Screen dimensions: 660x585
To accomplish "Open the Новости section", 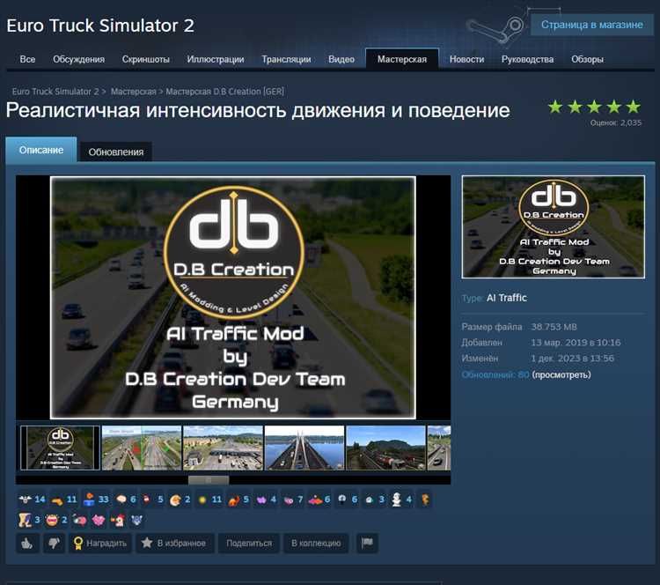I will pos(466,59).
